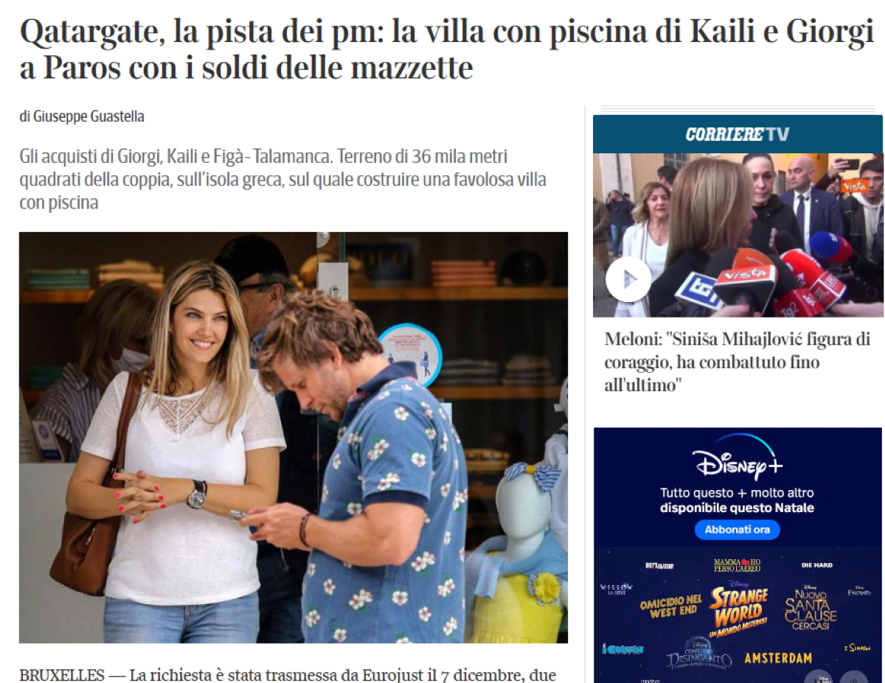
Task: Click Nuovo Santa Clause Cercasi logo
Action: 811,608
